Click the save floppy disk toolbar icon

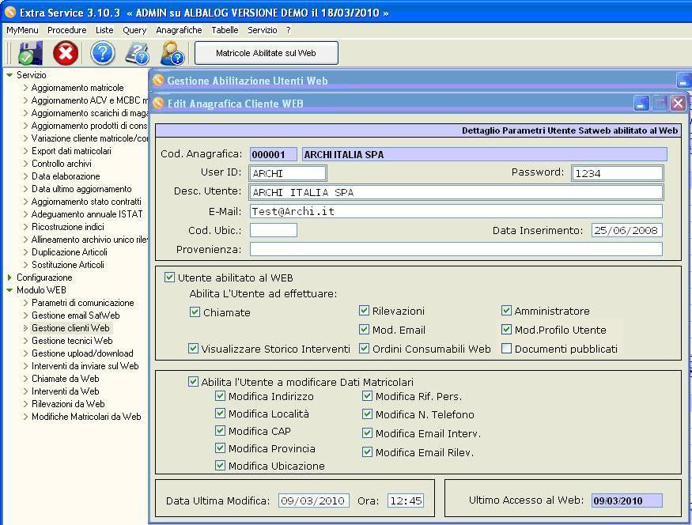(x=31, y=53)
